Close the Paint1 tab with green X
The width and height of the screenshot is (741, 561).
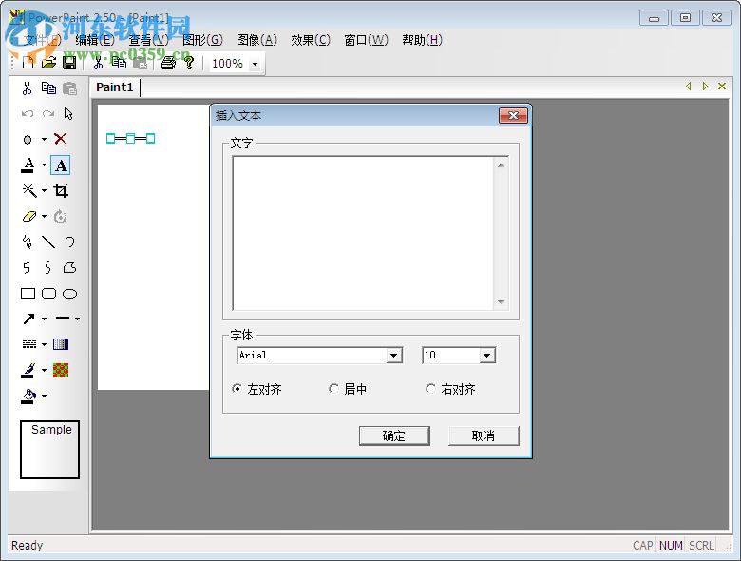[x=722, y=87]
